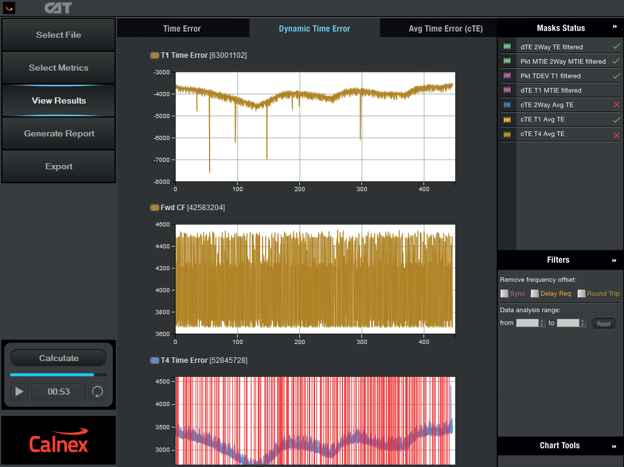Collapse the Filters panel
This screenshot has height=467, width=624.
point(615,260)
